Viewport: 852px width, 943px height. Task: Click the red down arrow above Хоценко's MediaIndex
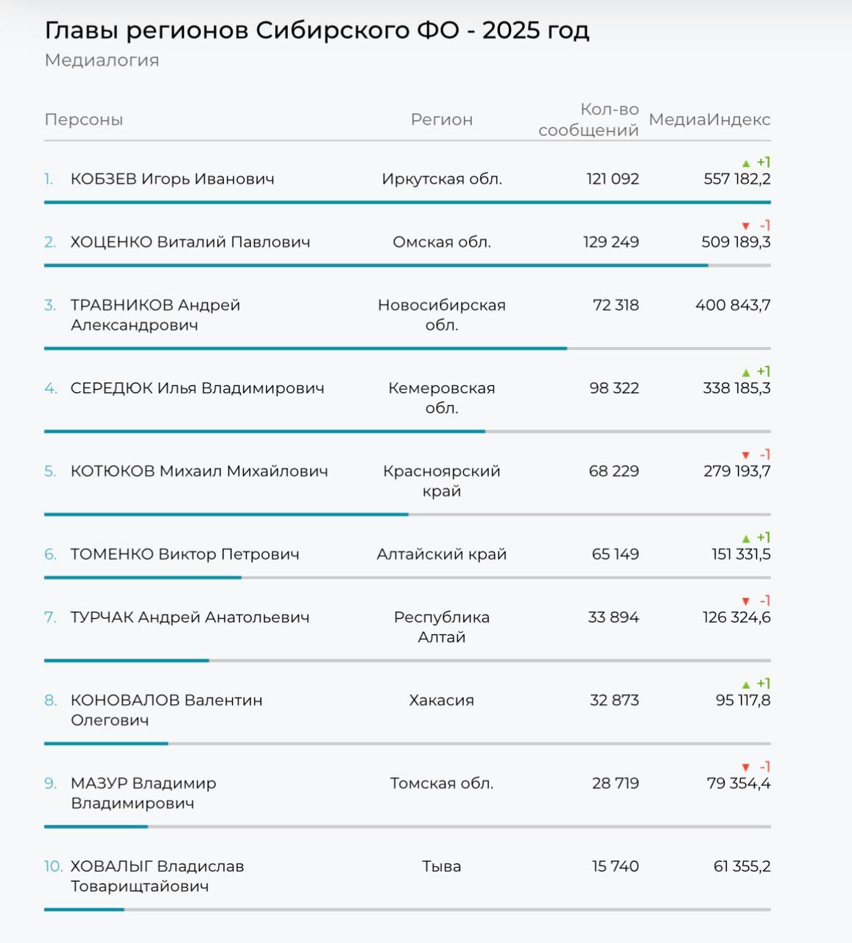746,226
